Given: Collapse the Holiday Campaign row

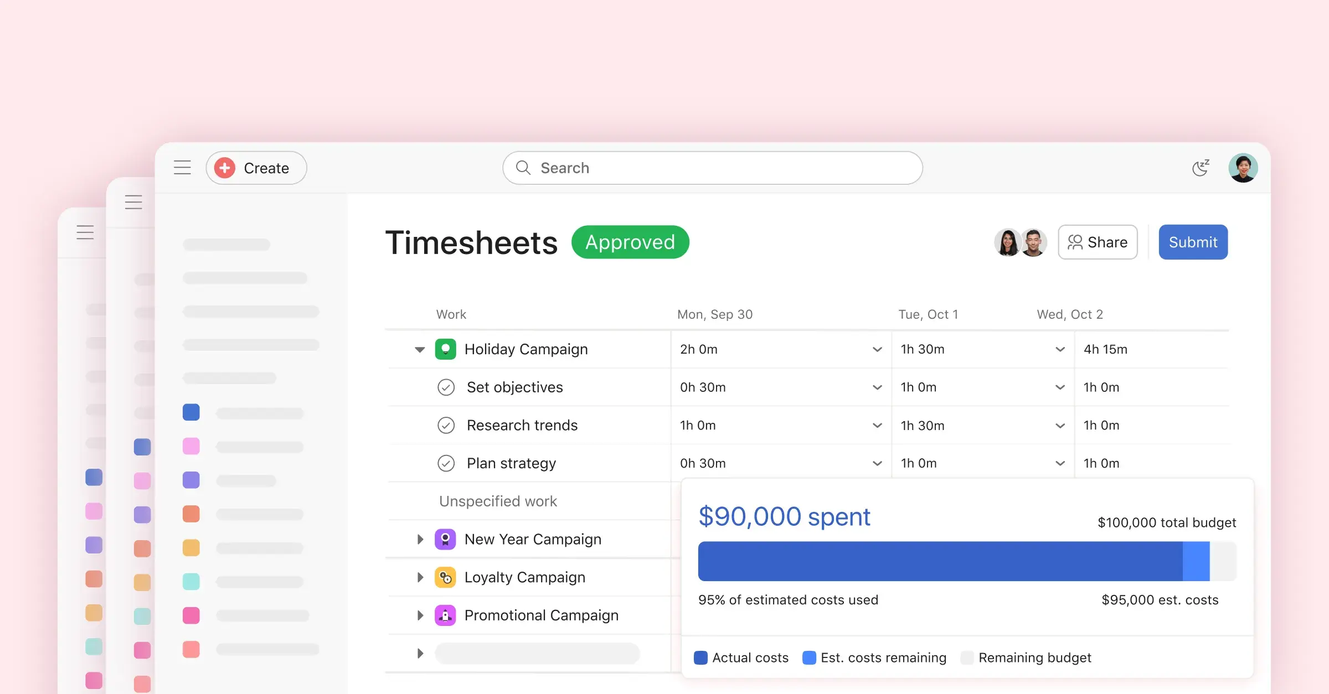Looking at the screenshot, I should tap(420, 349).
